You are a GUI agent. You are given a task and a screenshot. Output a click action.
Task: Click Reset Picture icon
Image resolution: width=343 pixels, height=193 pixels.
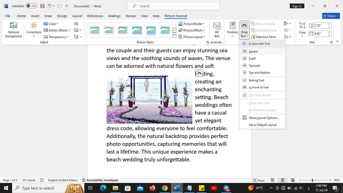(x=78, y=37)
